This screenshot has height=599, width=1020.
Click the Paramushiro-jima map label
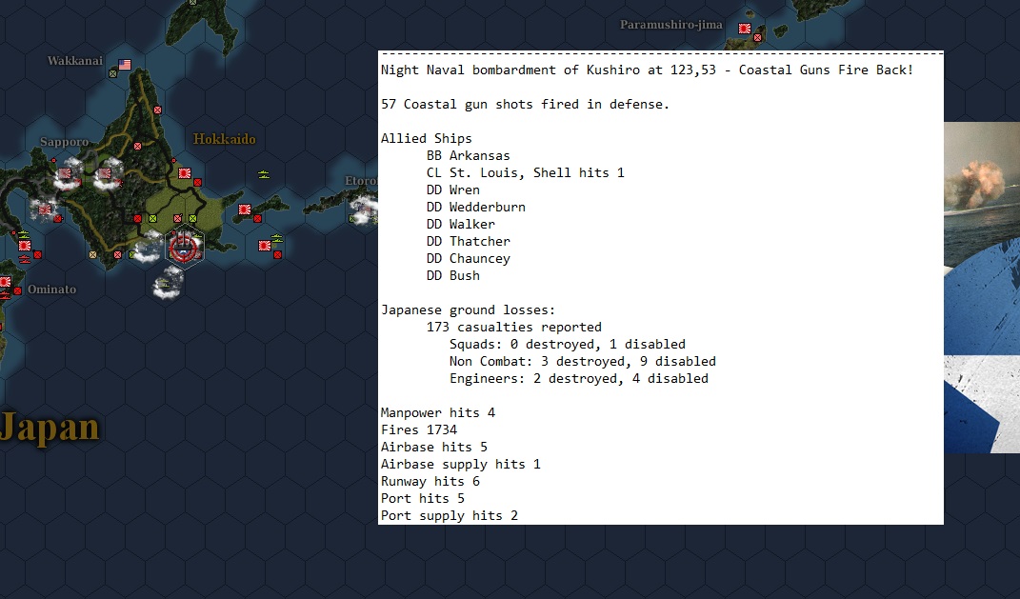click(x=670, y=25)
